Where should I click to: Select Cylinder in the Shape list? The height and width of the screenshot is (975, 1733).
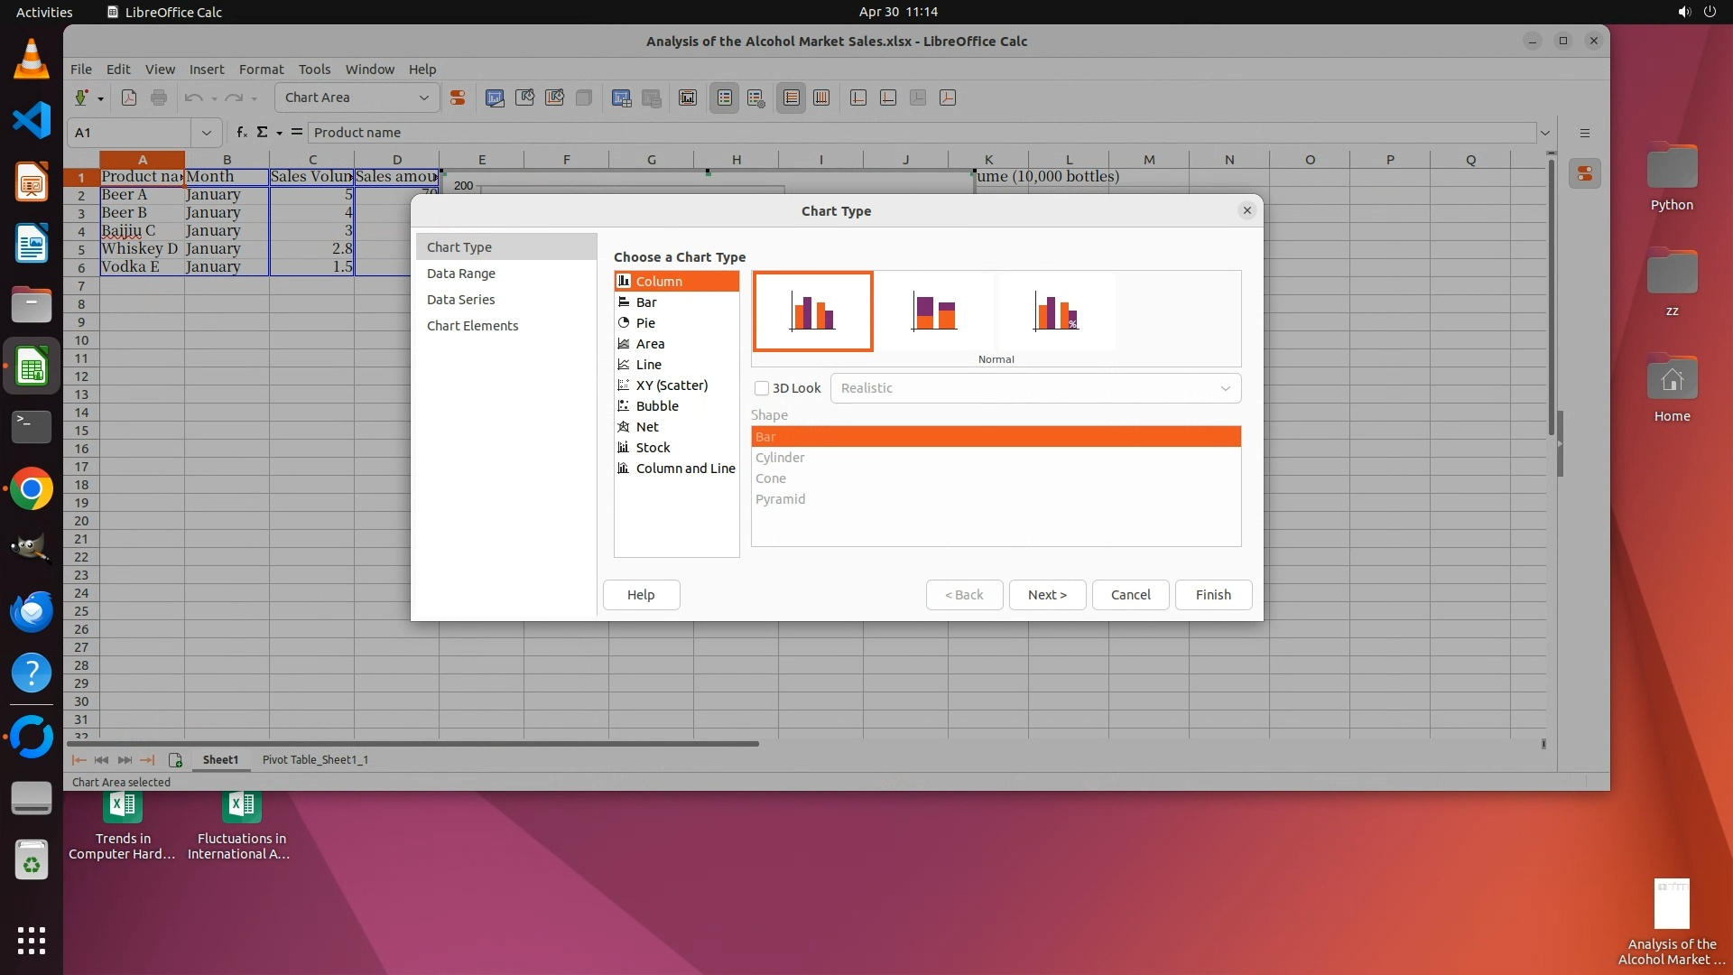coord(780,458)
